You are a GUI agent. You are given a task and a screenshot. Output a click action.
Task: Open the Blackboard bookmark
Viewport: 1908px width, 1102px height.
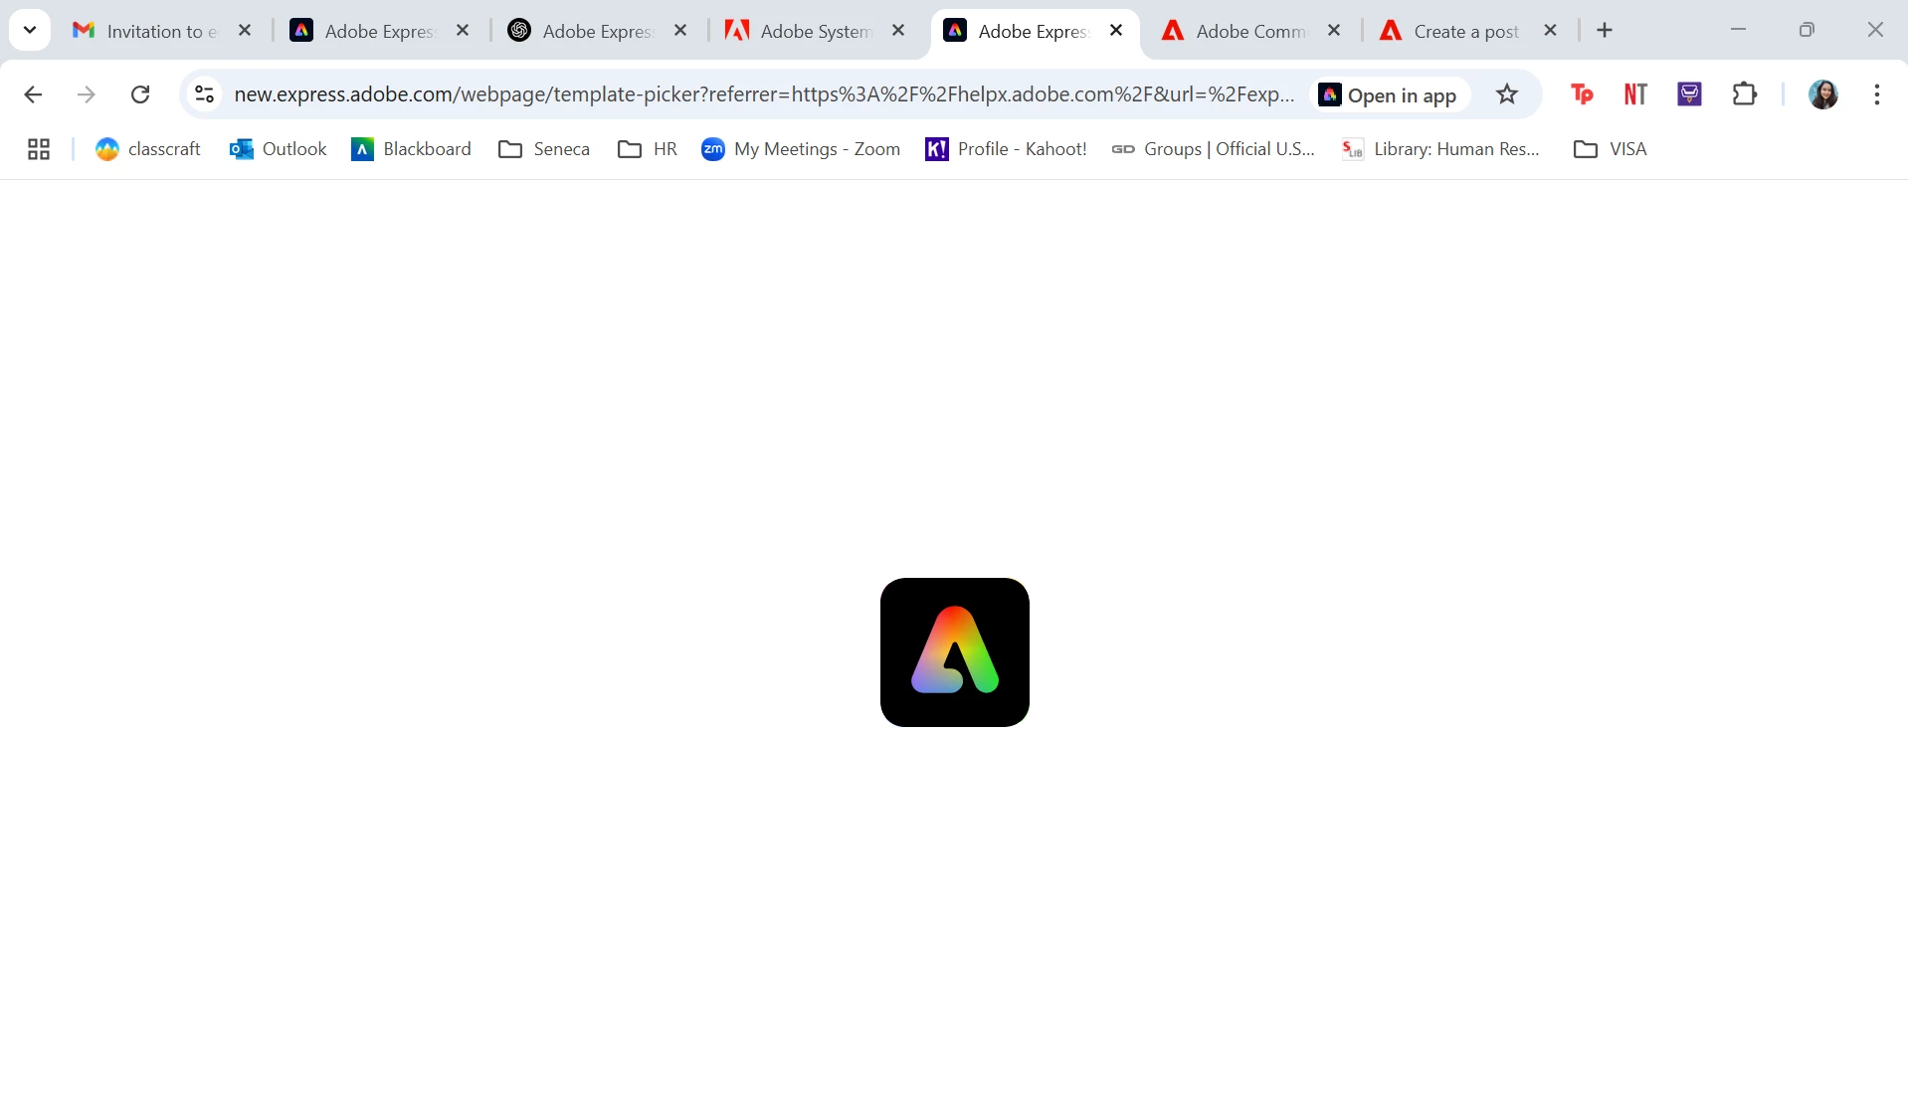(412, 149)
